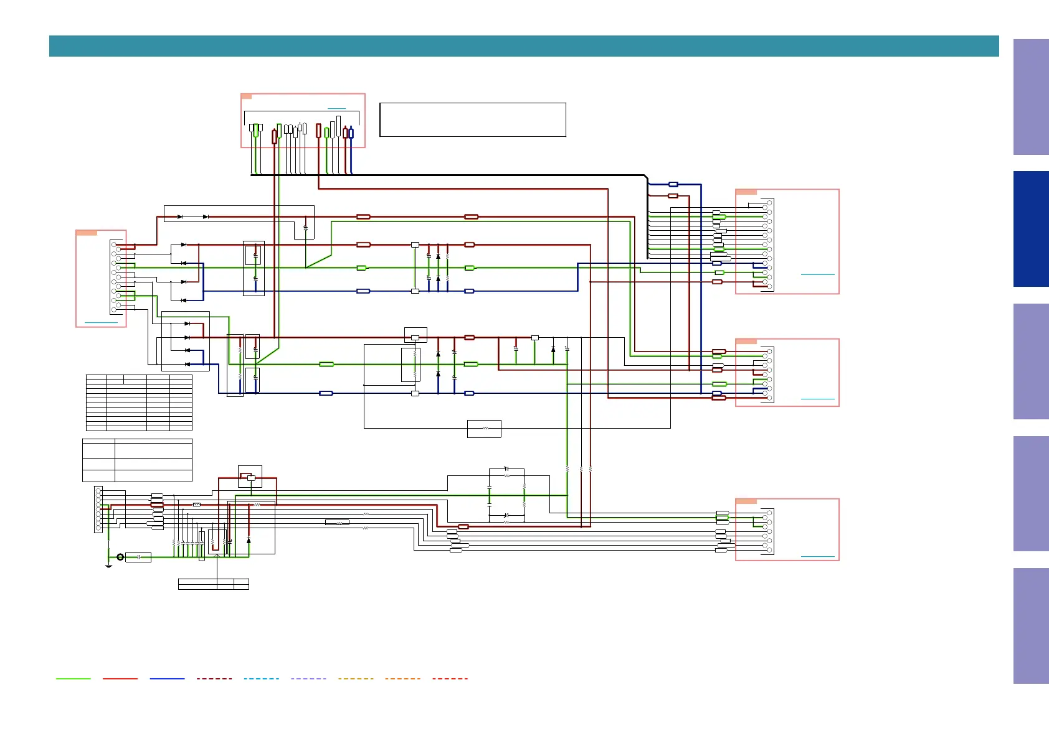
Task: Follow the cyan link in the middle right connector box
Action: [x=817, y=399]
